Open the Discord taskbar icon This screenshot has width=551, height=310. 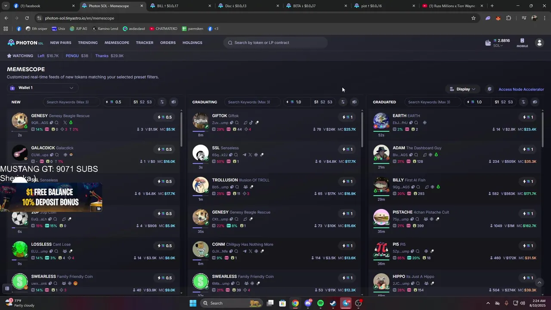coord(308,303)
